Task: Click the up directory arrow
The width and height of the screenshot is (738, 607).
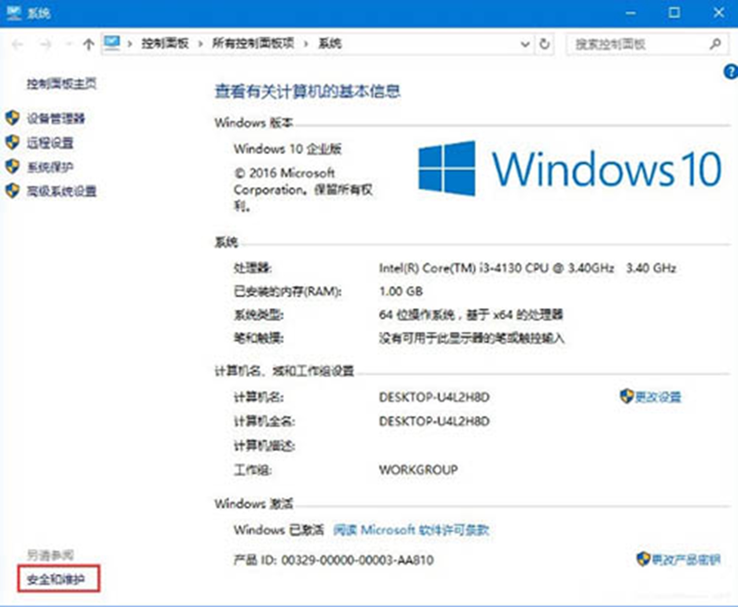Action: pos(88,45)
